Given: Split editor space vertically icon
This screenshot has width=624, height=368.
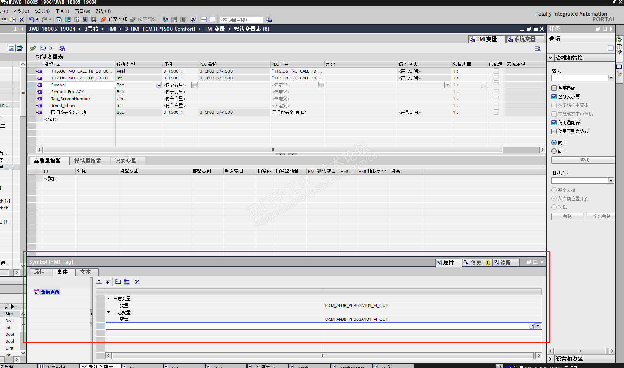Looking at the screenshot, I should click(x=212, y=20).
